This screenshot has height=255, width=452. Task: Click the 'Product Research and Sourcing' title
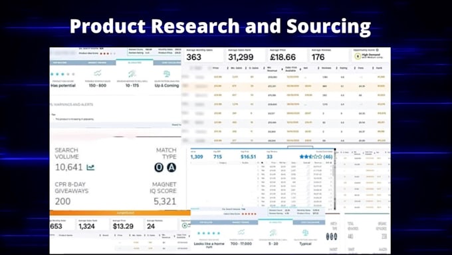(x=220, y=27)
